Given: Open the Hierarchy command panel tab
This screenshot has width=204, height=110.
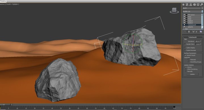Looking at the screenshot, I should click(x=191, y=5).
